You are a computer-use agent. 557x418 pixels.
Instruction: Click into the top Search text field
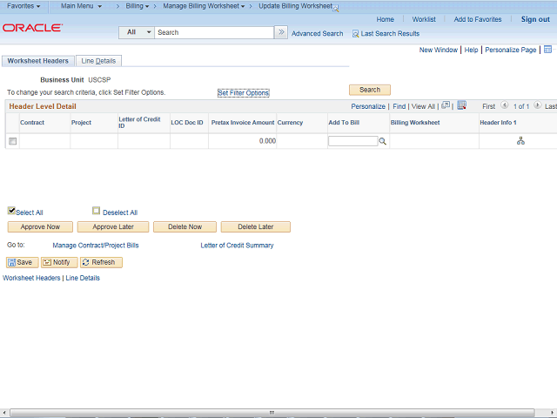tap(214, 32)
